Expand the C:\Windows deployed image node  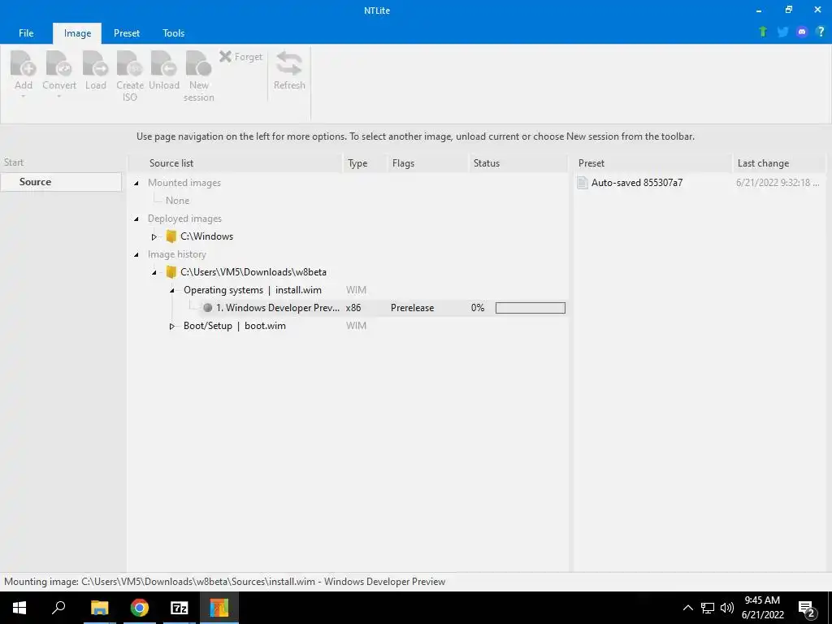click(154, 236)
